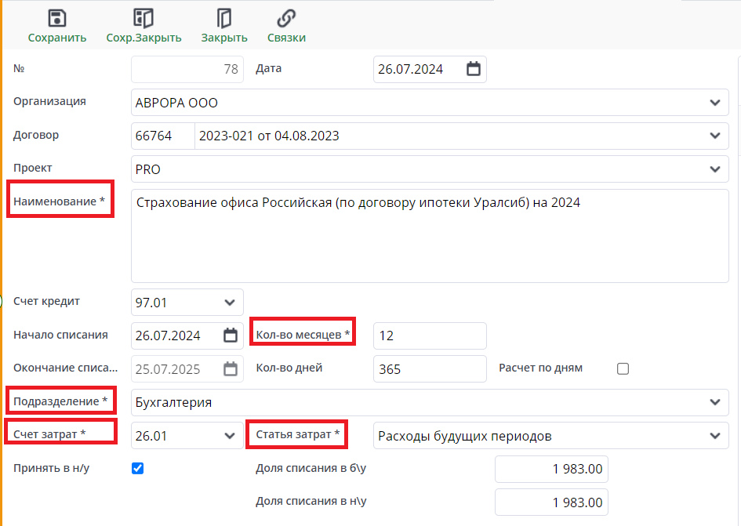The image size is (741, 526).
Task: Expand the Статья затрат dropdown
Action: (x=714, y=435)
